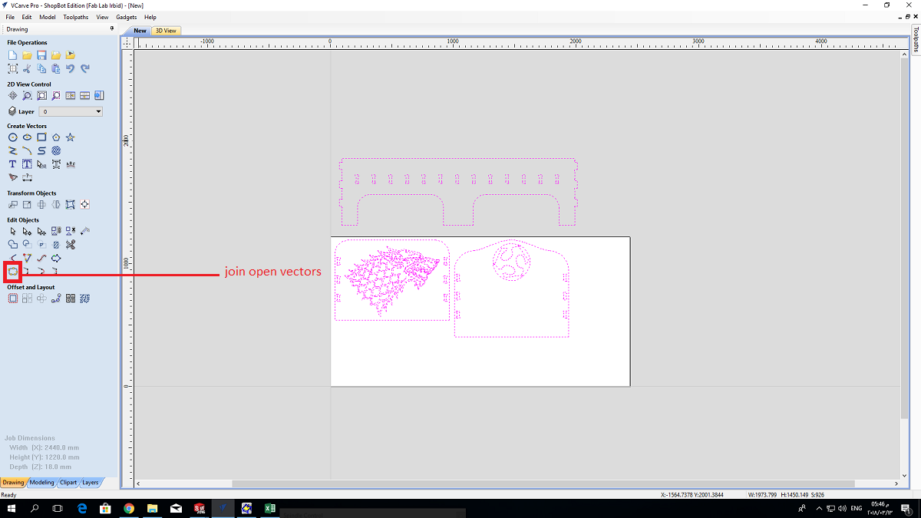
Task: Select the Dimension measure tool
Action: pos(27,177)
